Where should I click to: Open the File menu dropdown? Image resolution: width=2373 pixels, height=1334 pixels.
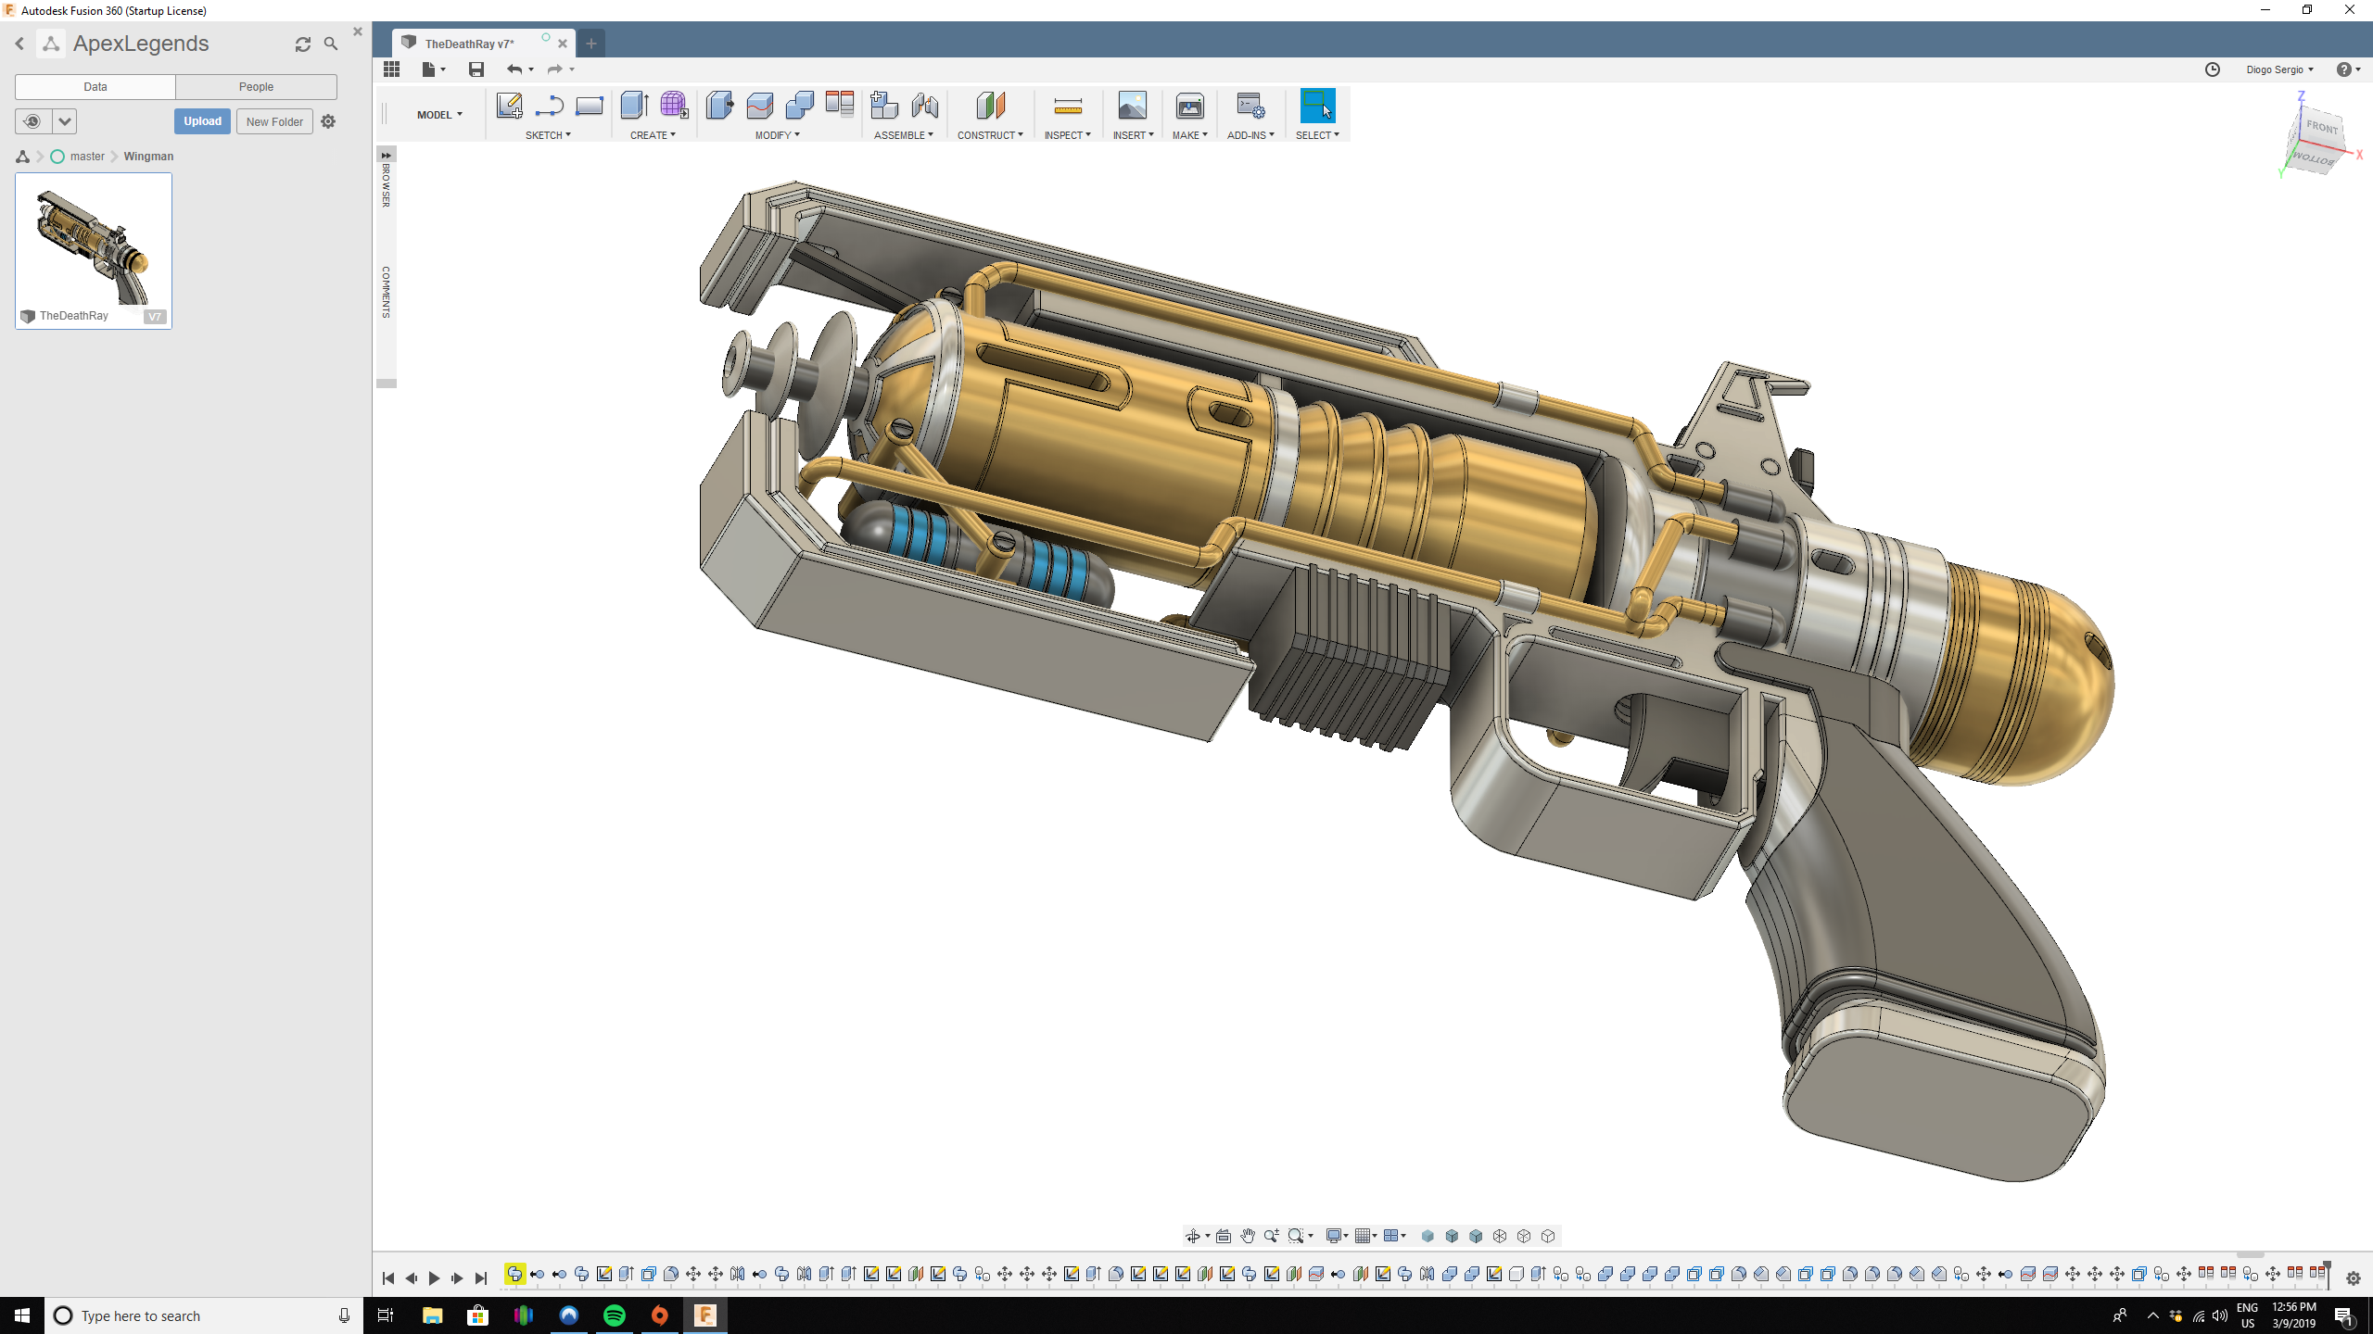(x=434, y=69)
